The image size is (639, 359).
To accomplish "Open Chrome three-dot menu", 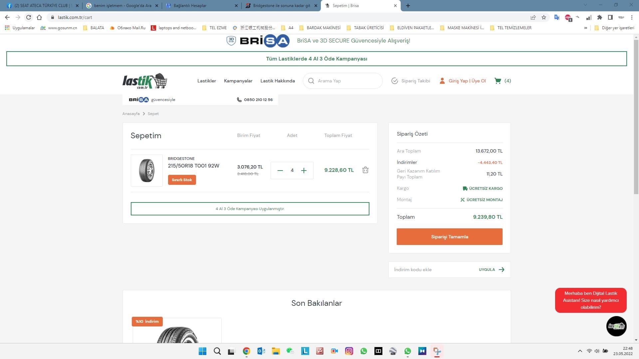I will [632, 17].
